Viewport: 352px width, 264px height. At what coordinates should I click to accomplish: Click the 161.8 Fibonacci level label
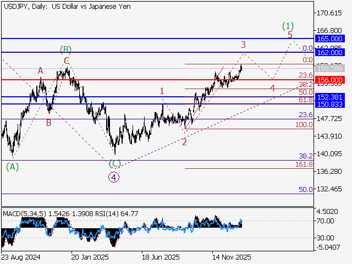(x=304, y=164)
